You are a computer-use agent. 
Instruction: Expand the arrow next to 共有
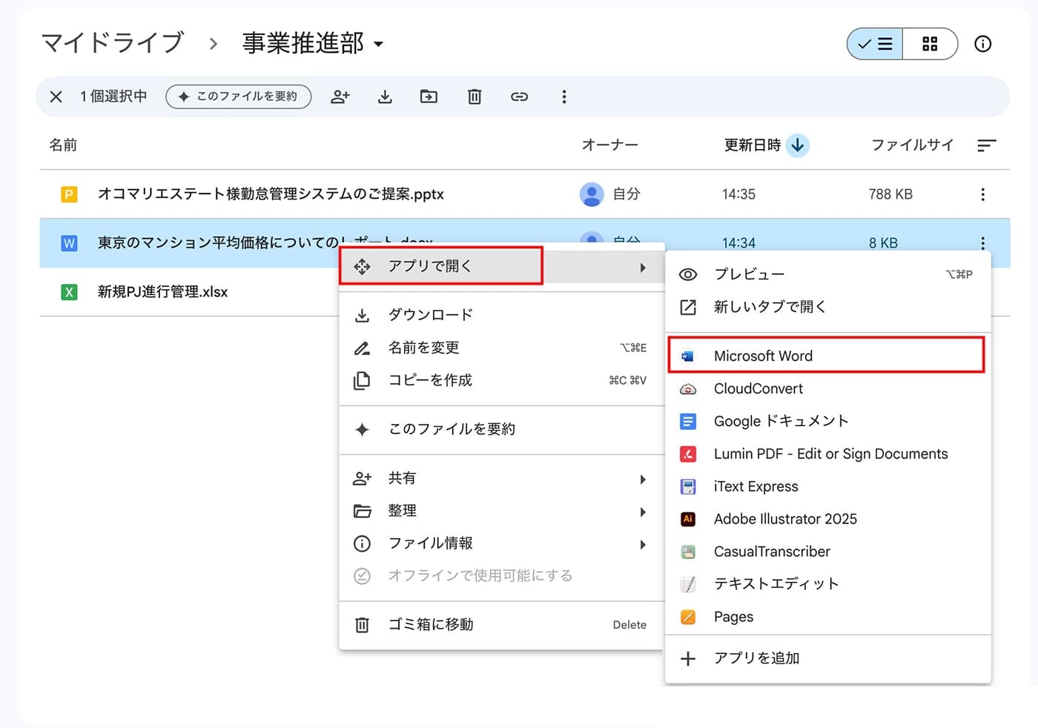(x=643, y=479)
